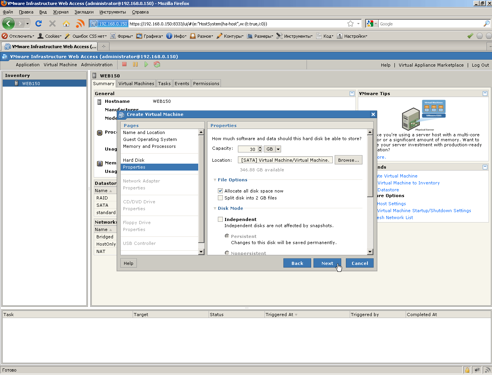Switch to the Events tab
This screenshot has height=375, width=492.
point(182,84)
